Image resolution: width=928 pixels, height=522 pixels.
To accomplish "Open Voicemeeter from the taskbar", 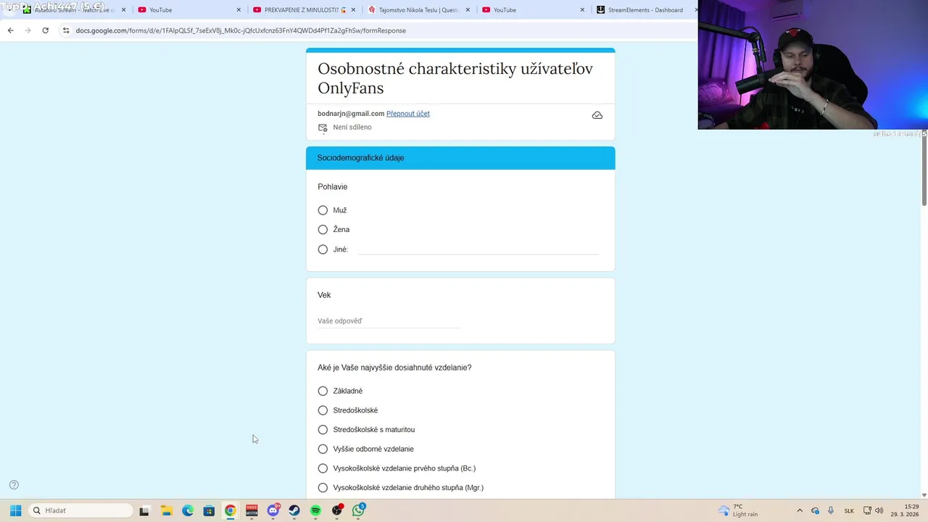I will 252,510.
